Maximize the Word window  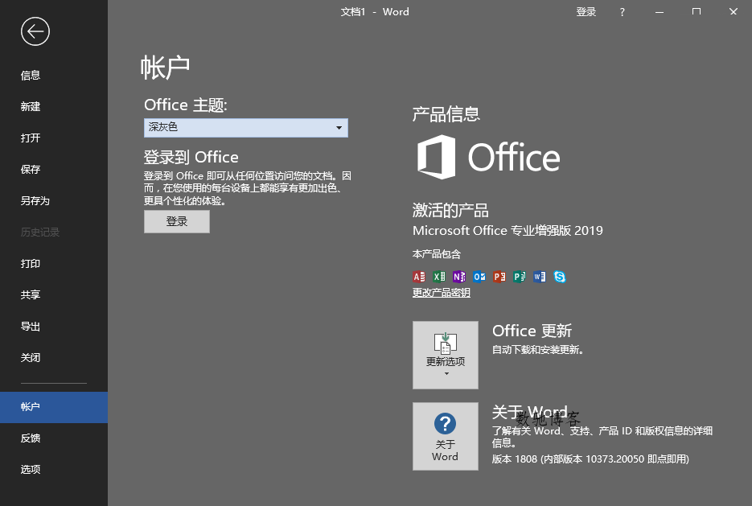(x=697, y=12)
